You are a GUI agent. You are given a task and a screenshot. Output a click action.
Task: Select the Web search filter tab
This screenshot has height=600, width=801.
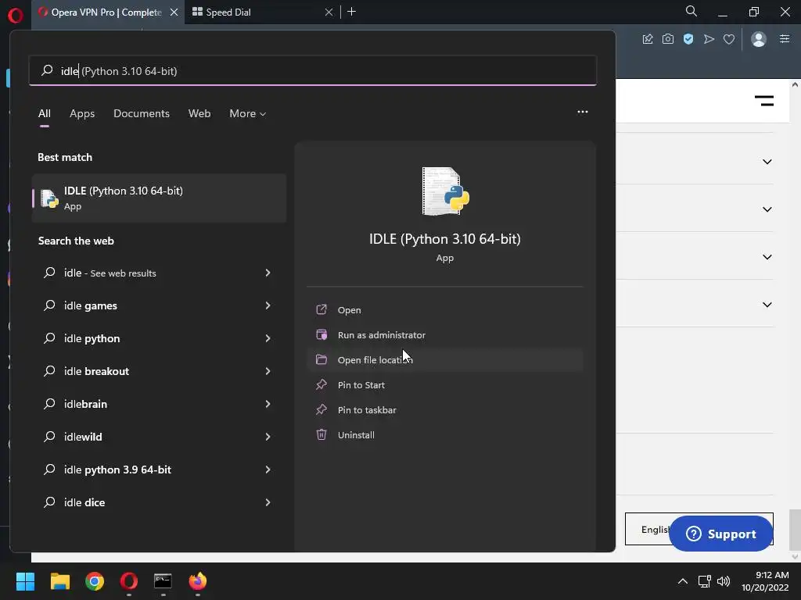point(199,113)
